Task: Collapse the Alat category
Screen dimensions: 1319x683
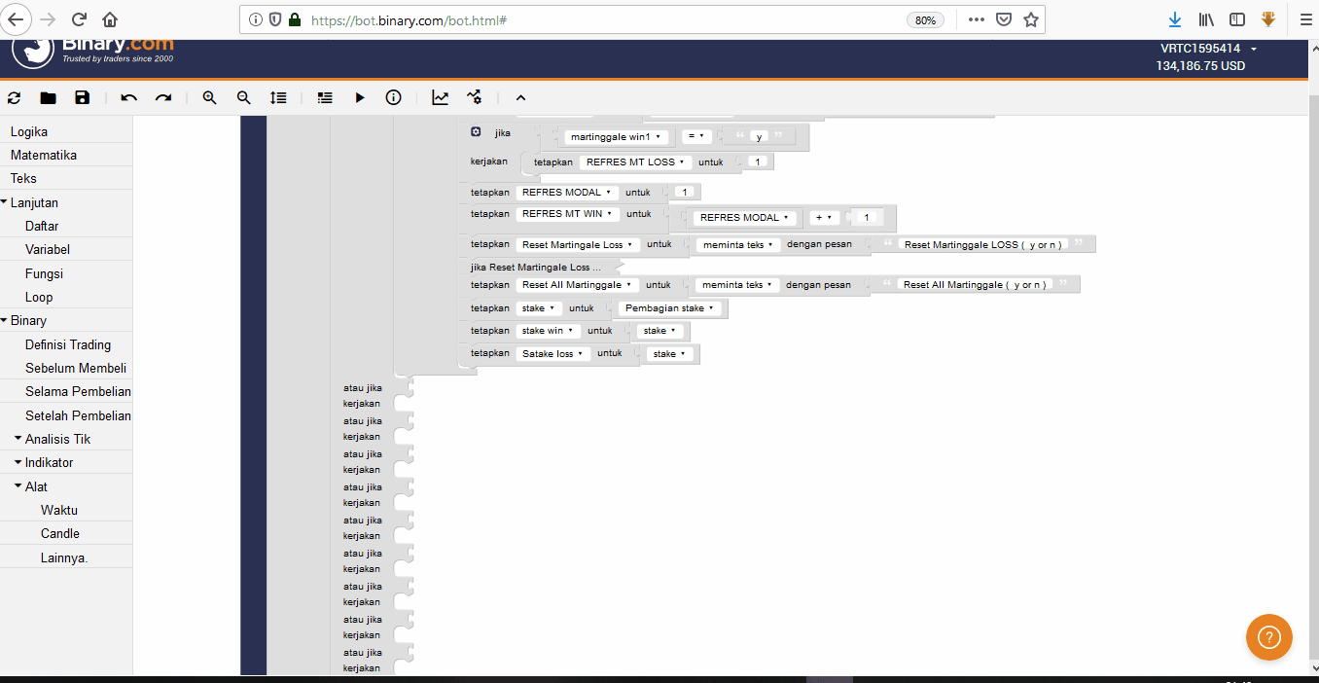Action: tap(66, 486)
